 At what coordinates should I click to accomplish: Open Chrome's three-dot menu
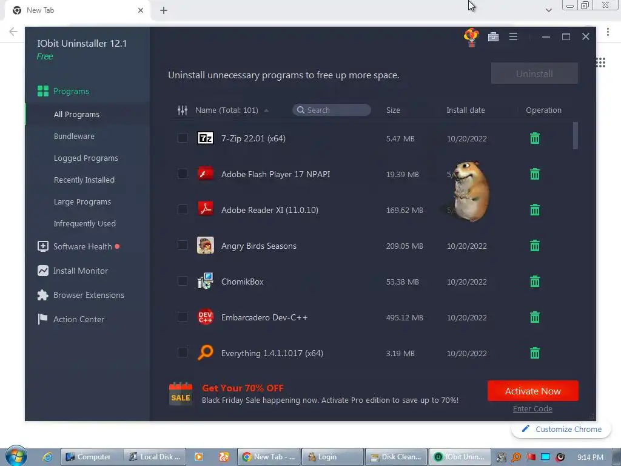[x=608, y=32]
